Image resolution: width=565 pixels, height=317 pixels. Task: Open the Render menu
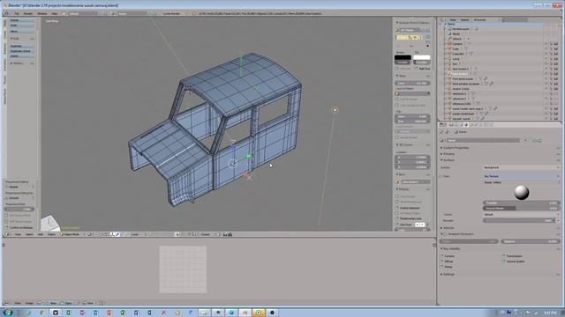(28, 13)
